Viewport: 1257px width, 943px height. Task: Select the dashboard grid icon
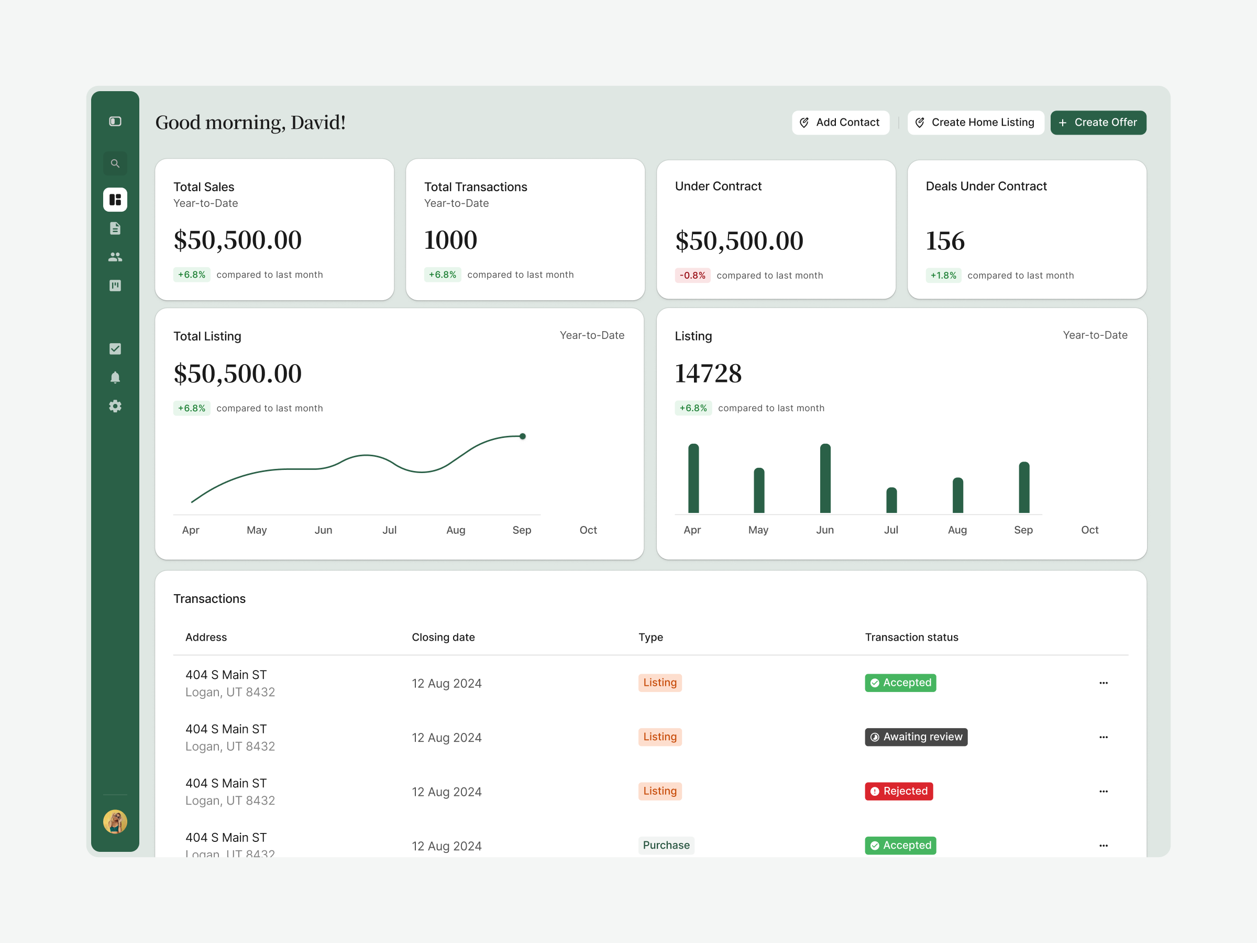(x=115, y=200)
